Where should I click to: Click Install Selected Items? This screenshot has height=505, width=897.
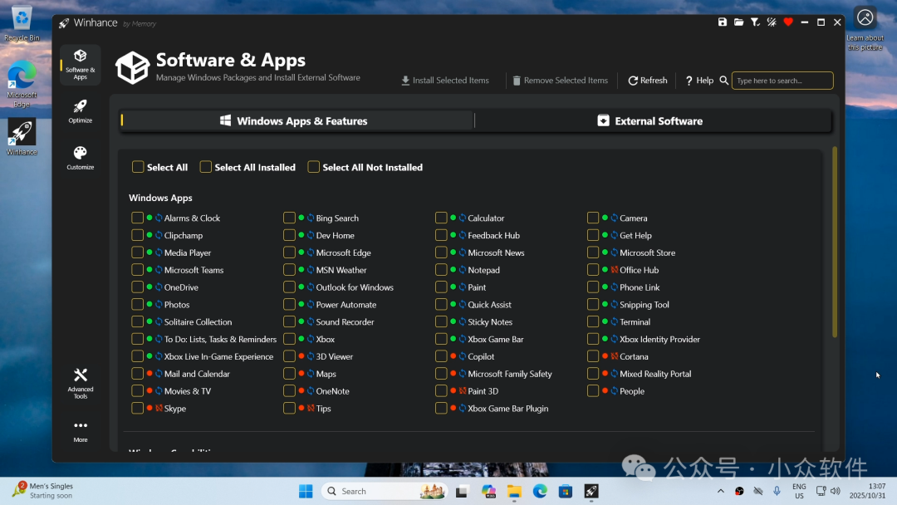coord(445,81)
